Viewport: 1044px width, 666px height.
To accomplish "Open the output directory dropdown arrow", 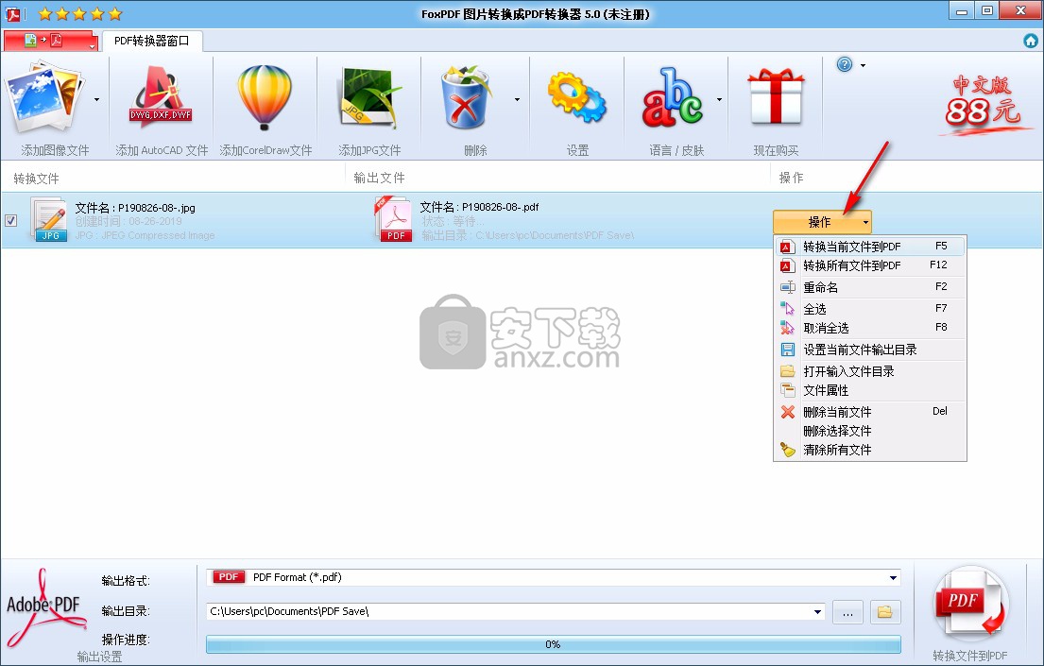I will pyautogui.click(x=817, y=612).
